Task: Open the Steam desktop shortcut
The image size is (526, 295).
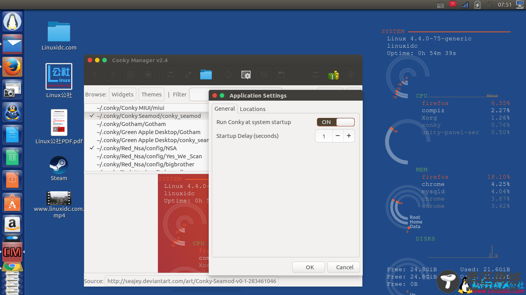Action: pyautogui.click(x=59, y=169)
